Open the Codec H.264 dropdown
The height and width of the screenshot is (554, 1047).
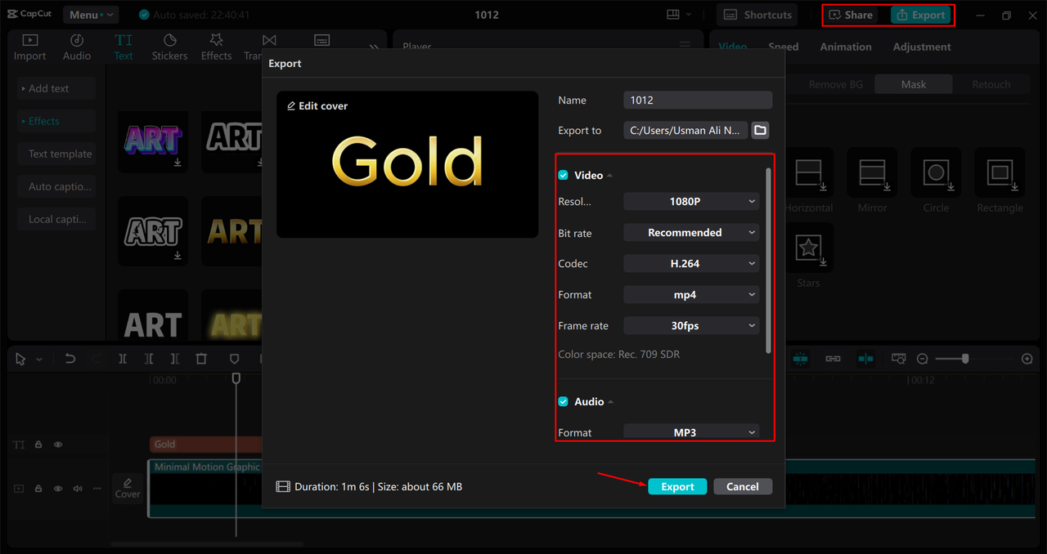691,264
